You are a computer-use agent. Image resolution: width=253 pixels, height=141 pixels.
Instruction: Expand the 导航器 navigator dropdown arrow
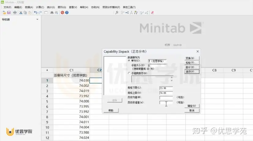click(x=37, y=20)
